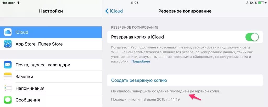Tap the 'РЕЗЕРВНОЕ КОПИРОВАНИЕ' section header
Screen dimensions: 268x107
(135, 27)
